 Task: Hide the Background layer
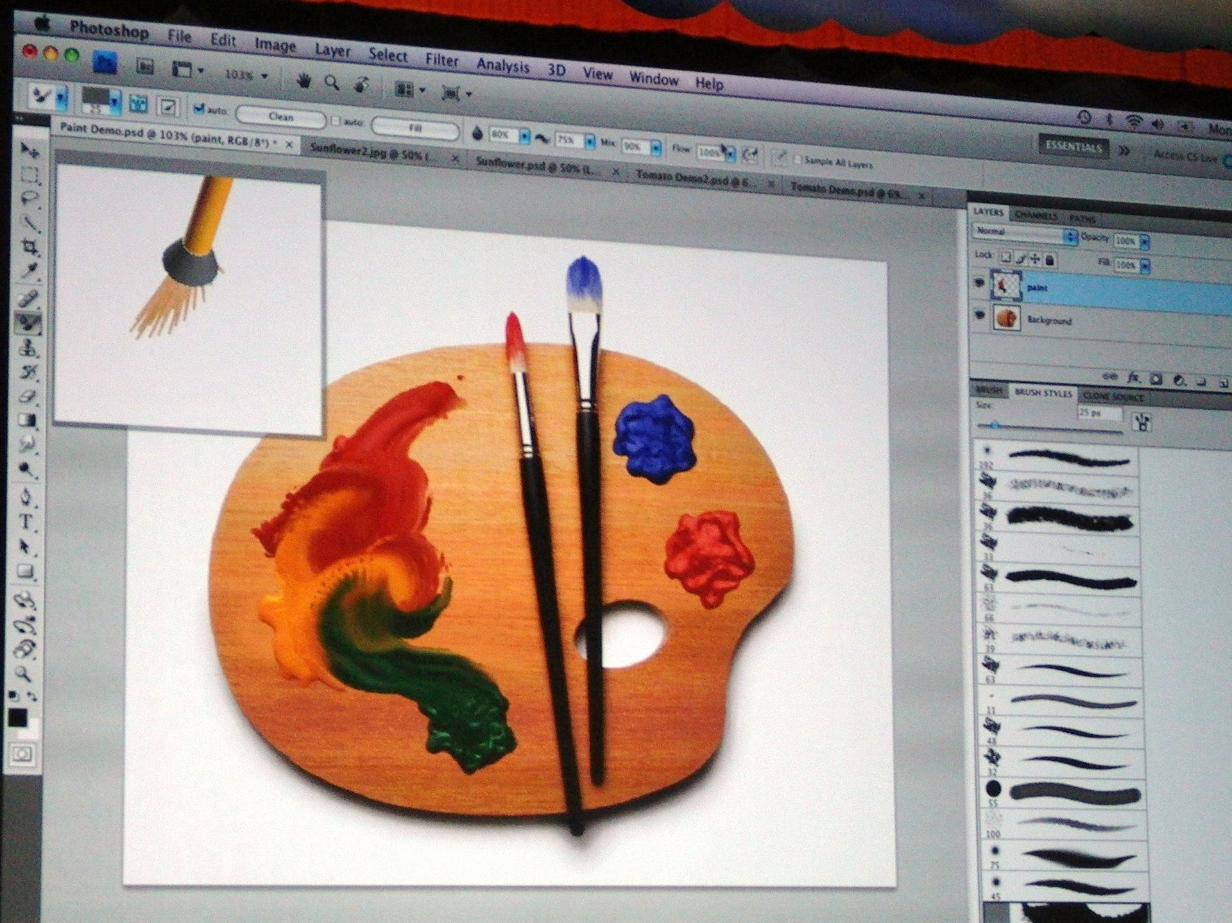[980, 316]
